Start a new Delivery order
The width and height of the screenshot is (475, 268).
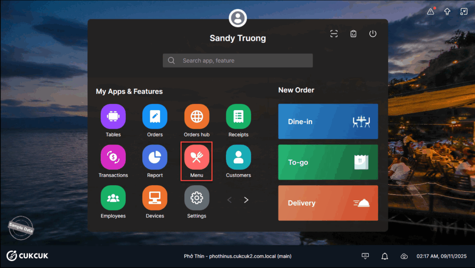tap(328, 203)
